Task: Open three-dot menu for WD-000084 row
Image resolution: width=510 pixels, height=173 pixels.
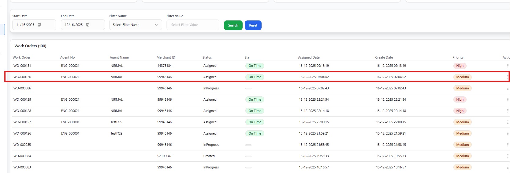Action: click(508, 156)
